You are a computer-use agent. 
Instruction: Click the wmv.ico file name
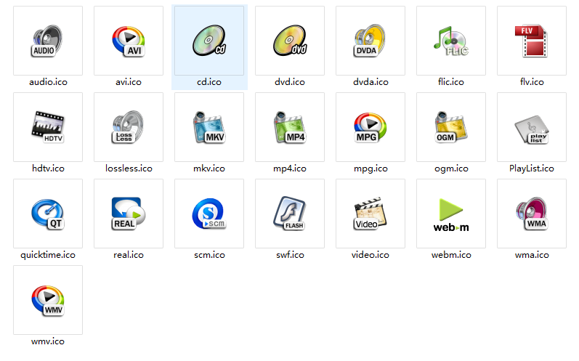coord(48,341)
